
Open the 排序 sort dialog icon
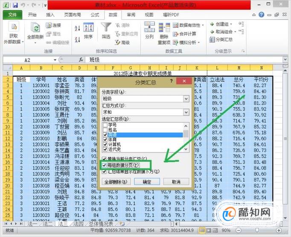pyautogui.click(x=88, y=27)
